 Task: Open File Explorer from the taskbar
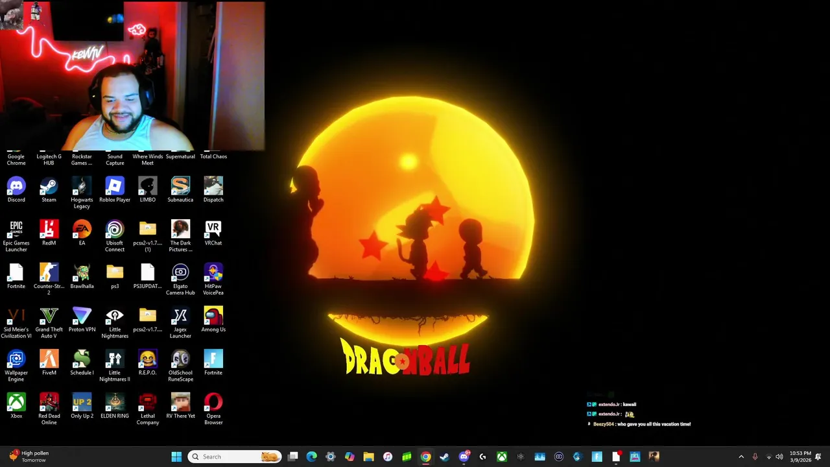368,457
